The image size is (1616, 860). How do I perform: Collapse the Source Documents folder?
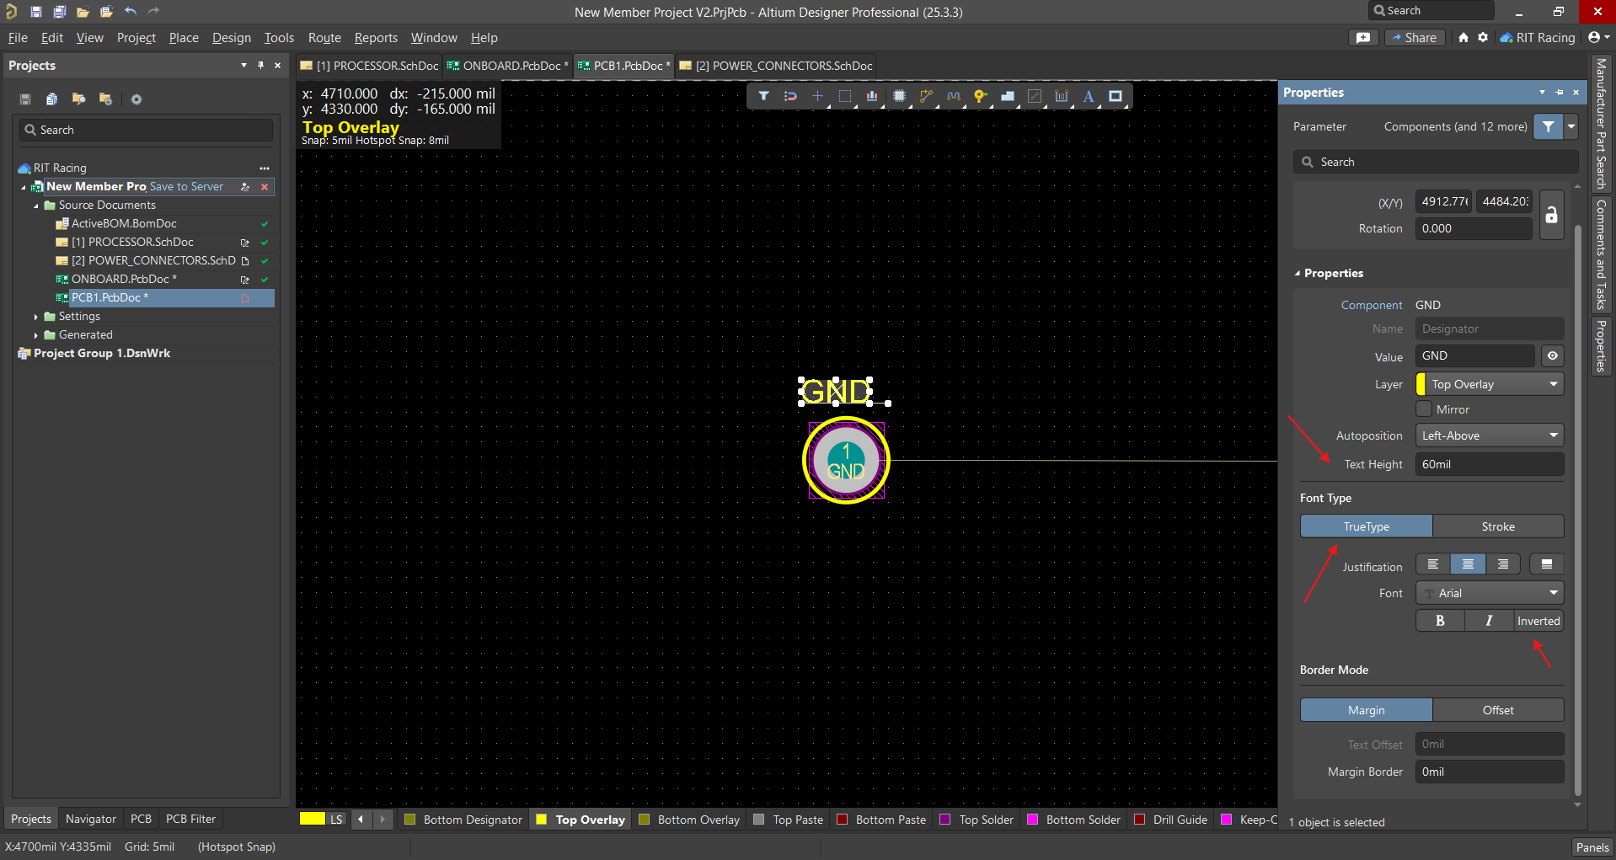[36, 206]
